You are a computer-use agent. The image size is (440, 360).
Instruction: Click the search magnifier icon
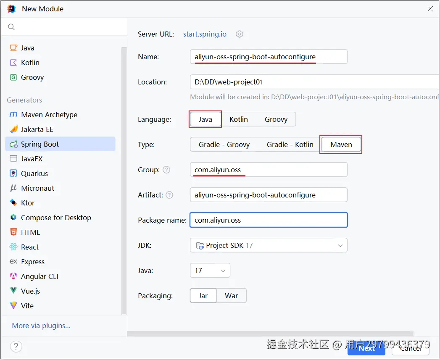point(11,26)
